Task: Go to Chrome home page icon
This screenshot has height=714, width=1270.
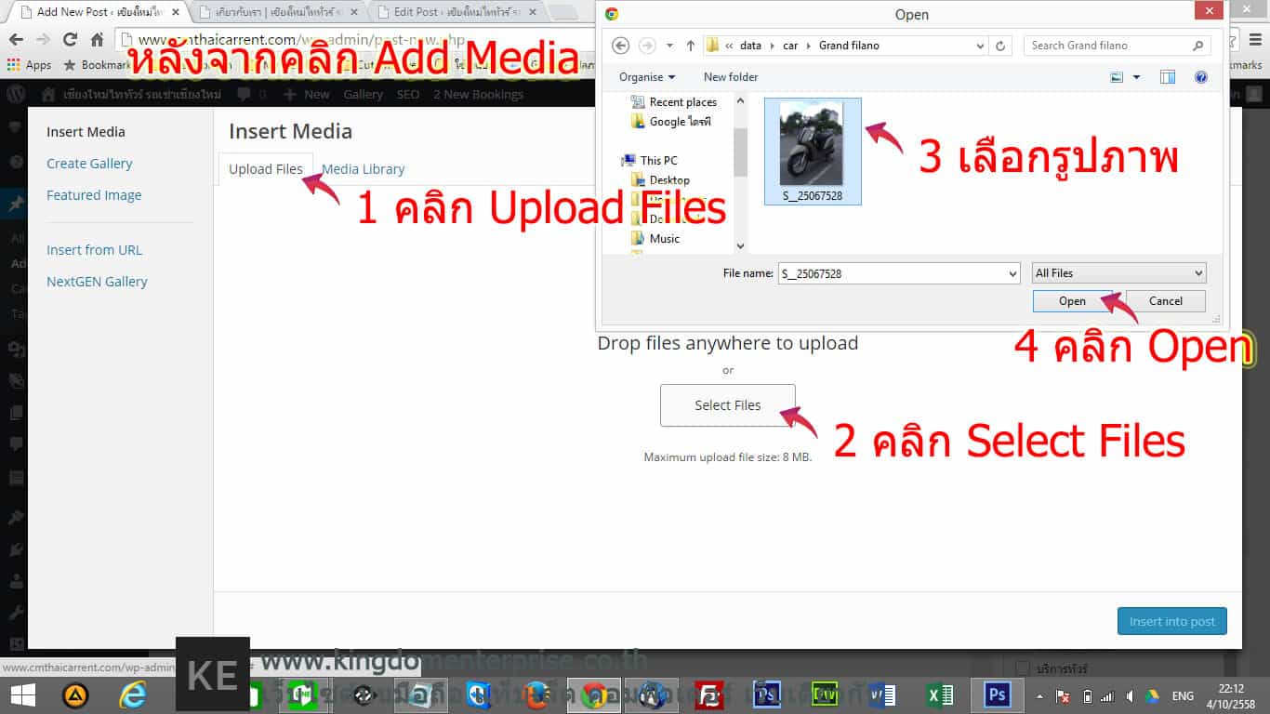Action: pos(97,40)
